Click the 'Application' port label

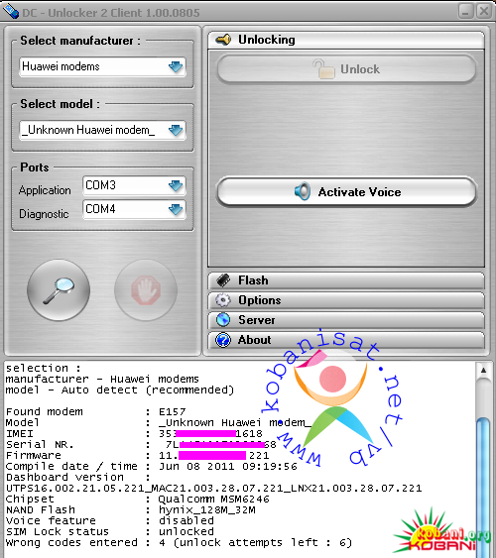pyautogui.click(x=45, y=190)
